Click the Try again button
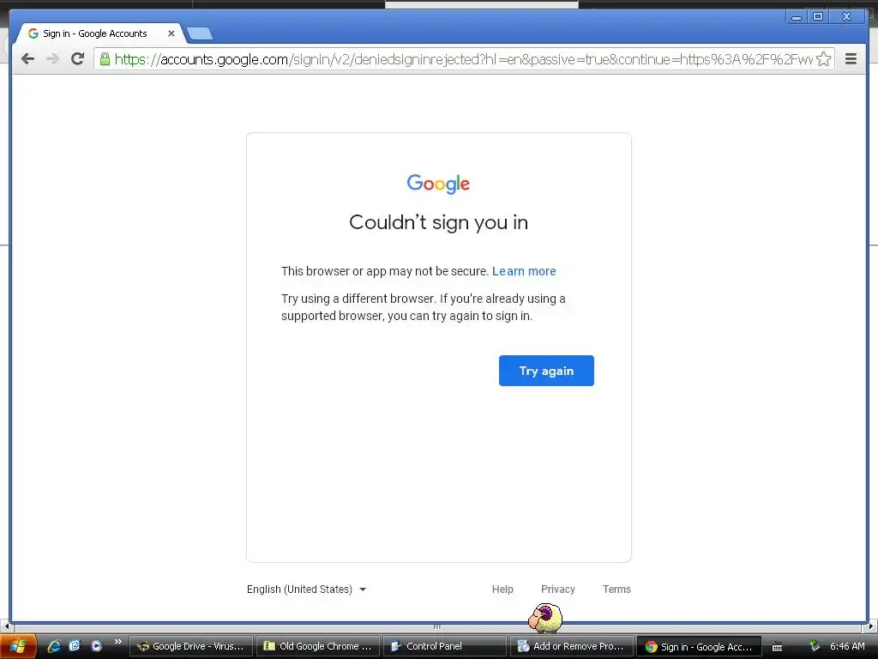The image size is (878, 659). [546, 371]
